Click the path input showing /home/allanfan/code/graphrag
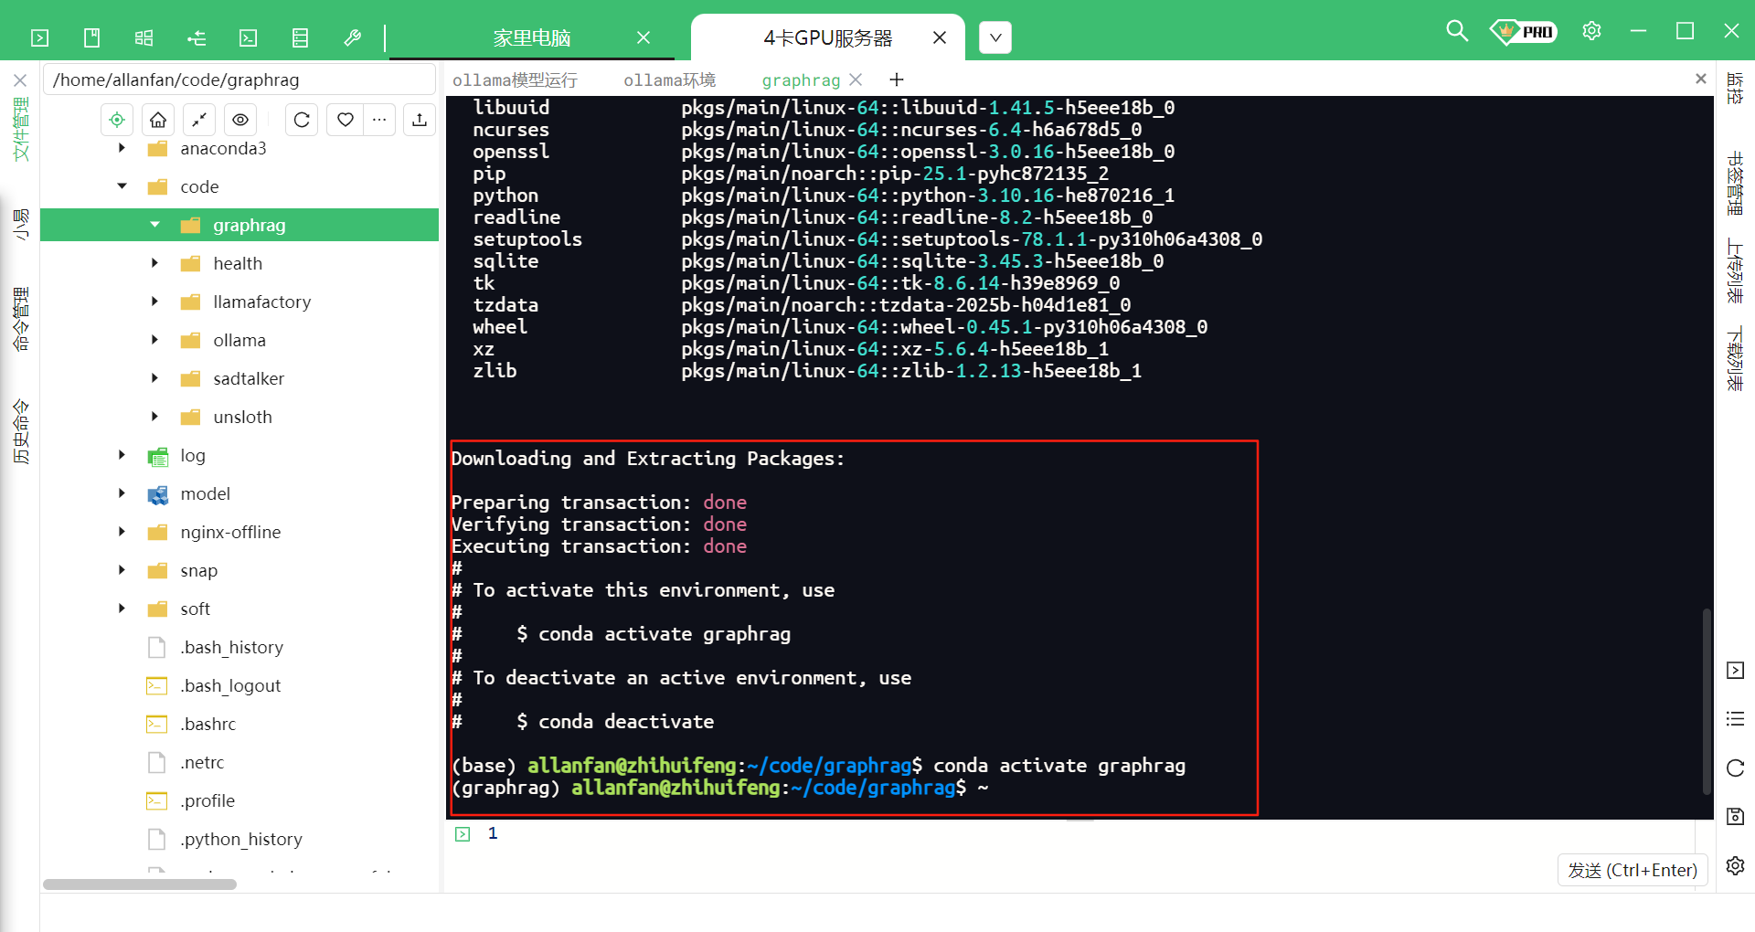 pos(239,79)
